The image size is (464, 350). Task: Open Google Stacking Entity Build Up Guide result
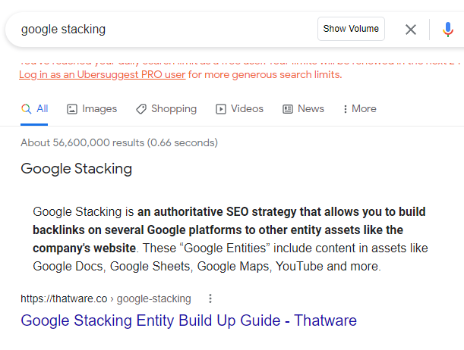[189, 320]
